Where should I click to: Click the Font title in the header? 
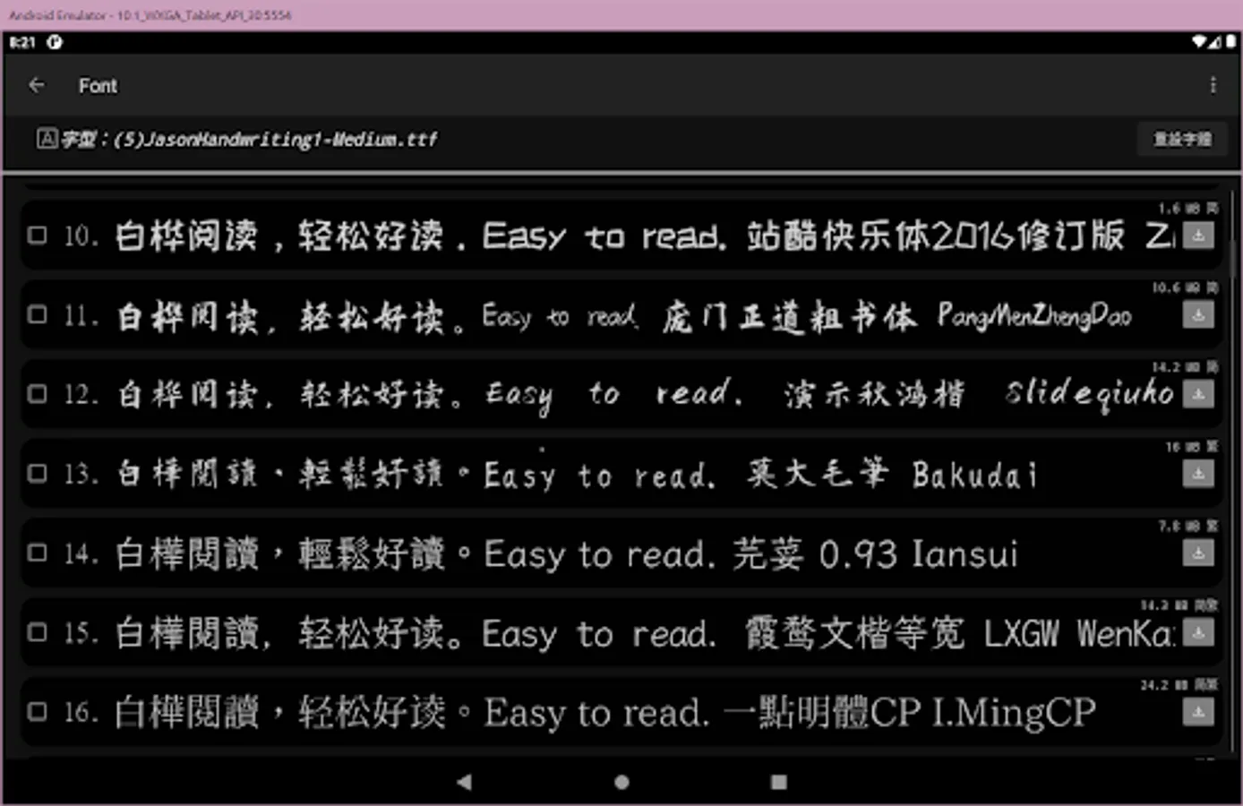[98, 86]
